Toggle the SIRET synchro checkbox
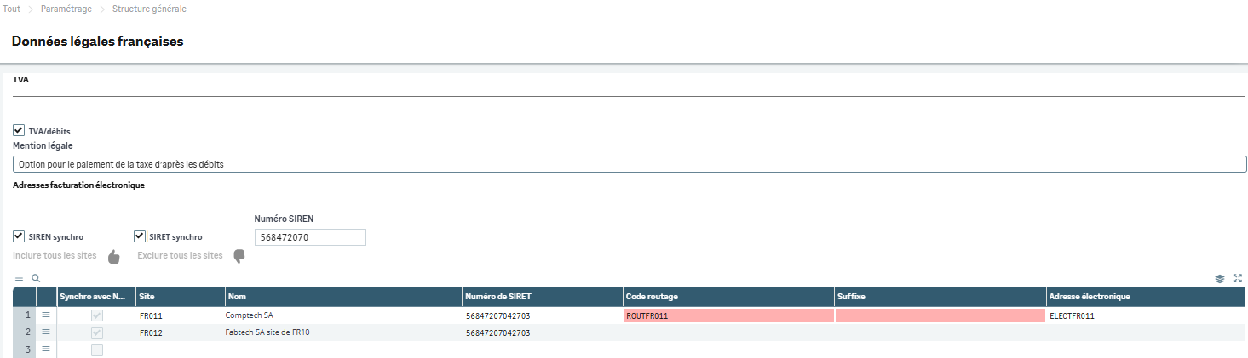 (x=140, y=236)
